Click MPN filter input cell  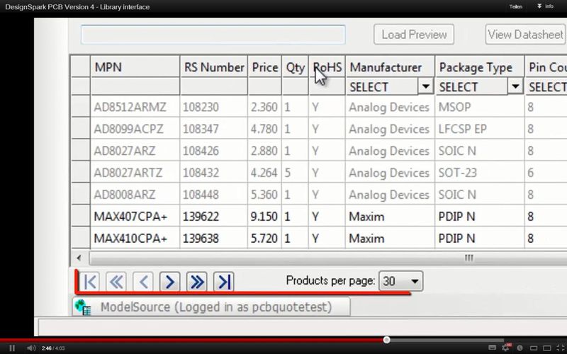click(x=135, y=86)
